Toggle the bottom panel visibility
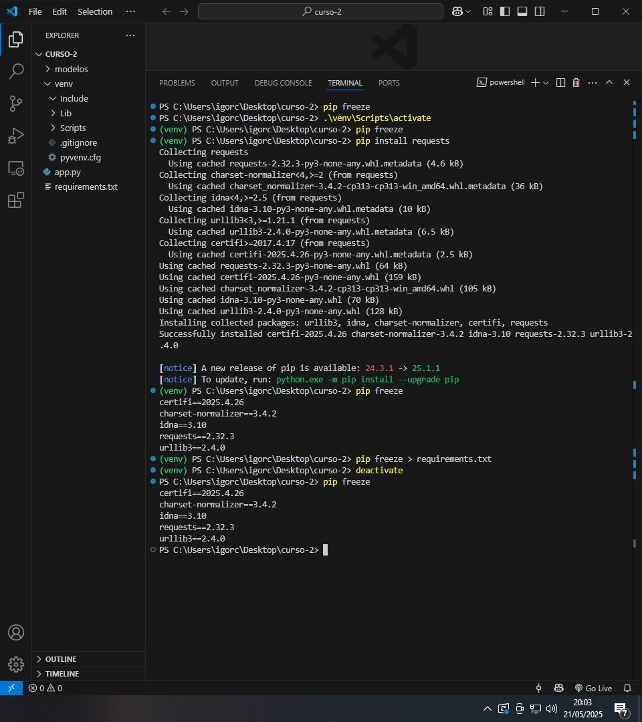This screenshot has width=642, height=722. click(x=522, y=11)
